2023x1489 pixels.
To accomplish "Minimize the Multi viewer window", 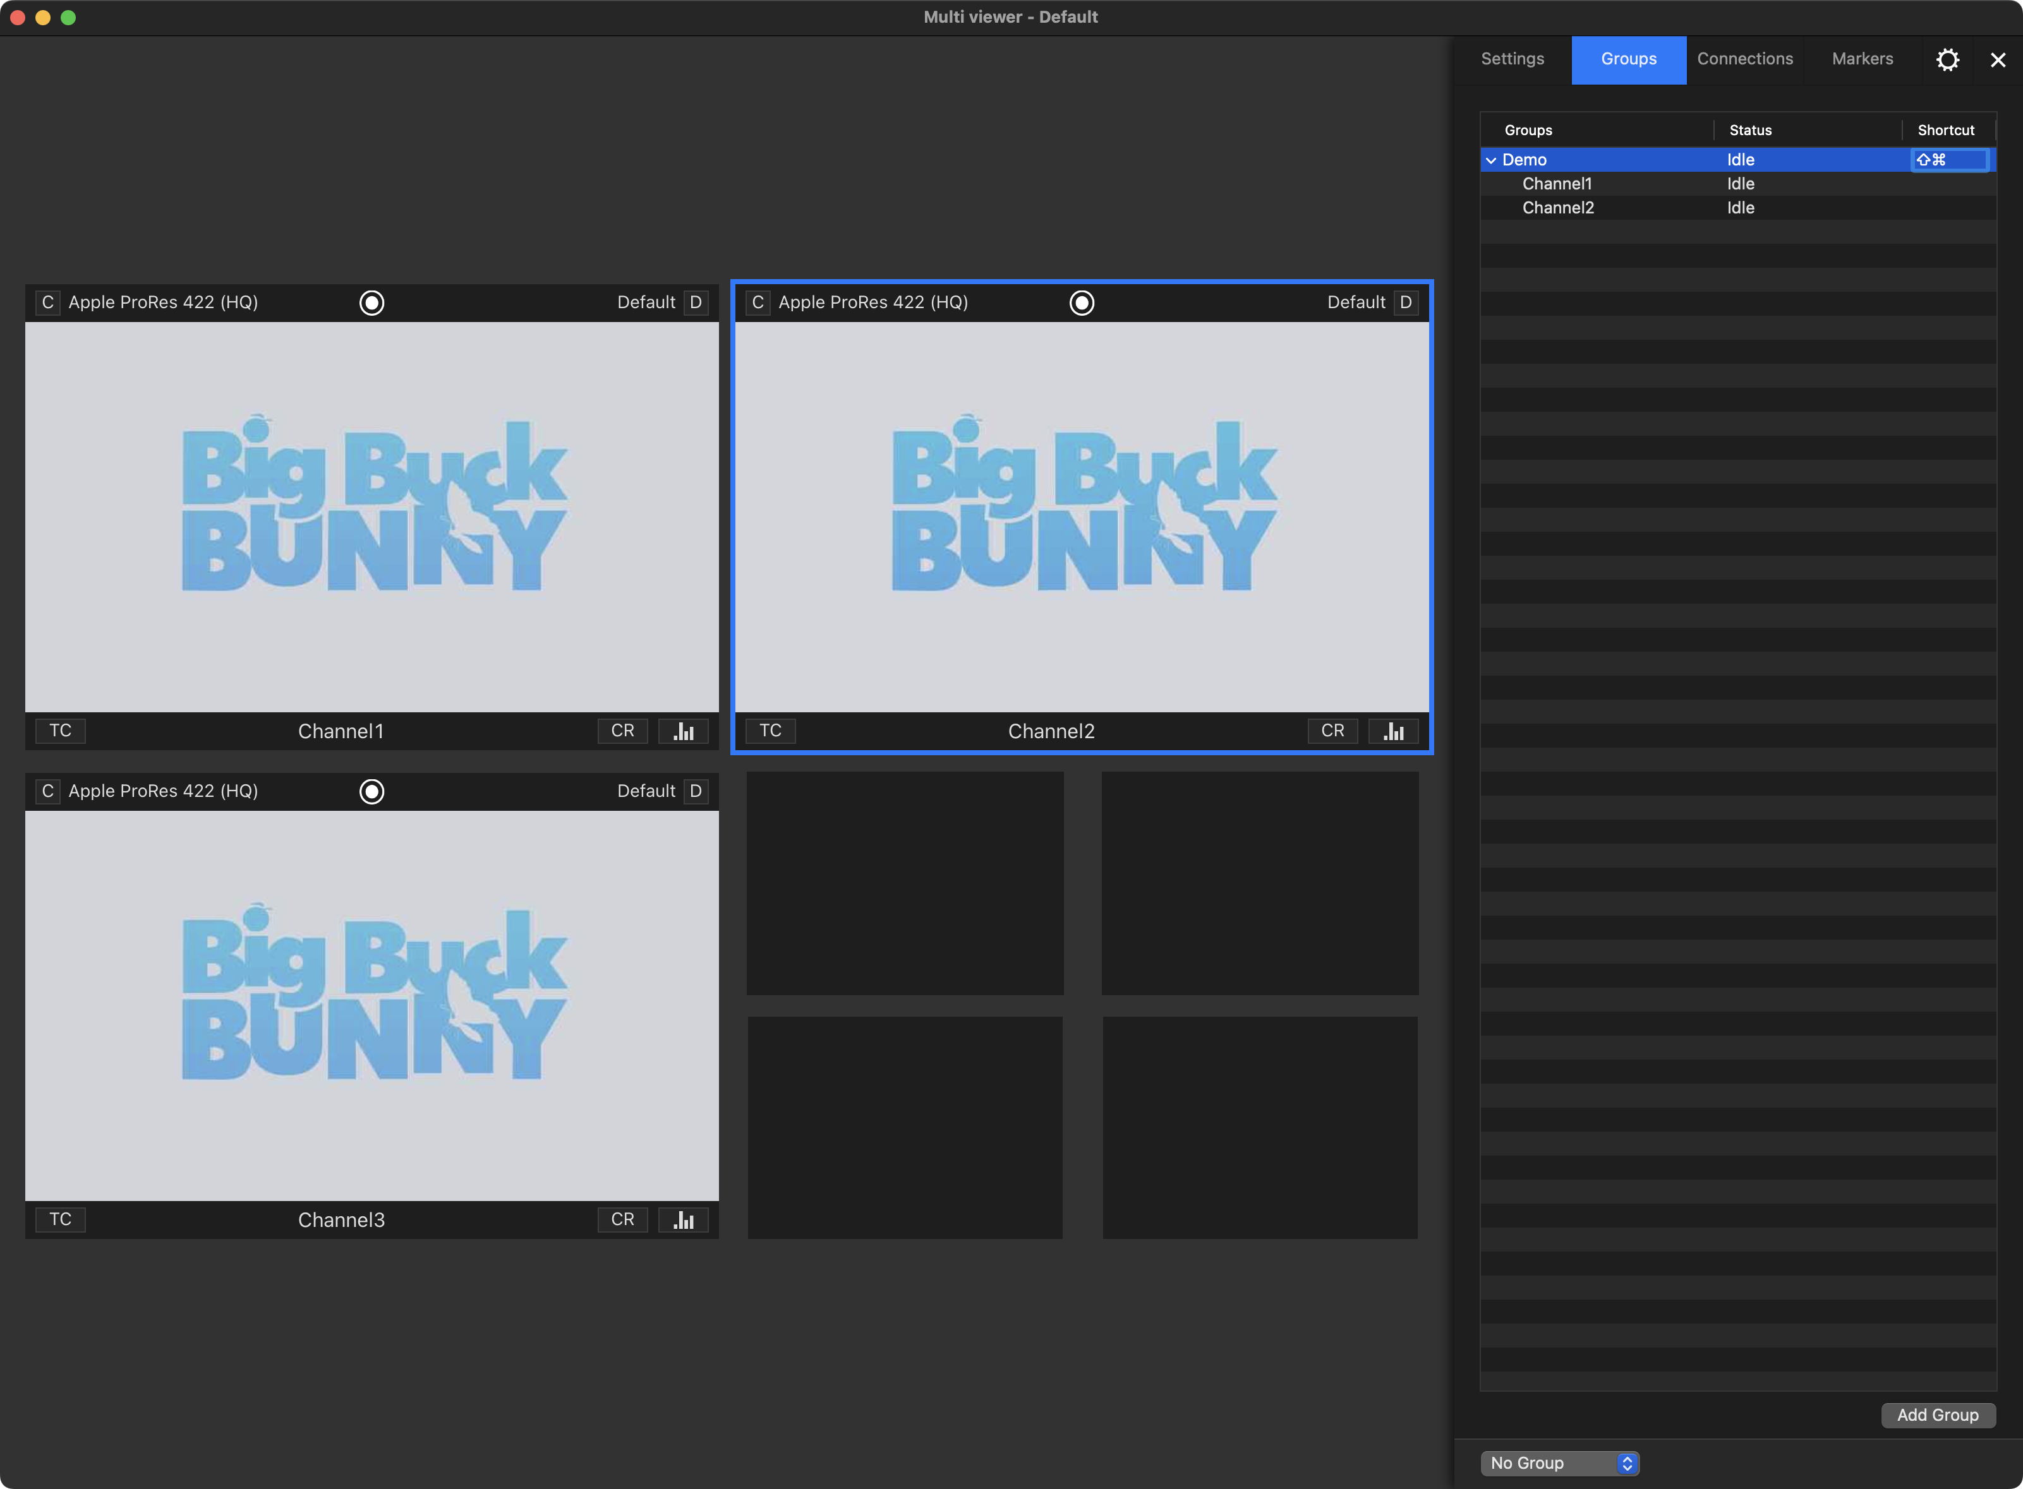I will coord(42,17).
